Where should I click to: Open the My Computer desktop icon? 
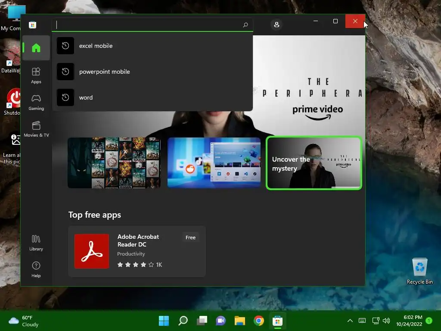click(11, 18)
